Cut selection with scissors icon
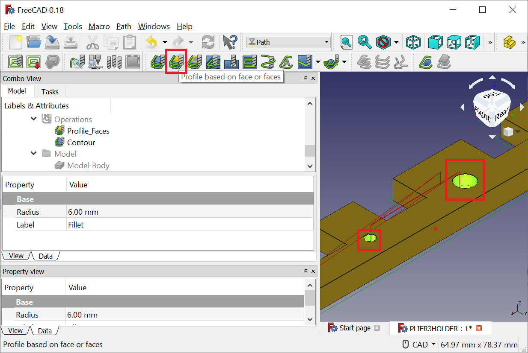This screenshot has height=353, width=528. [x=92, y=42]
